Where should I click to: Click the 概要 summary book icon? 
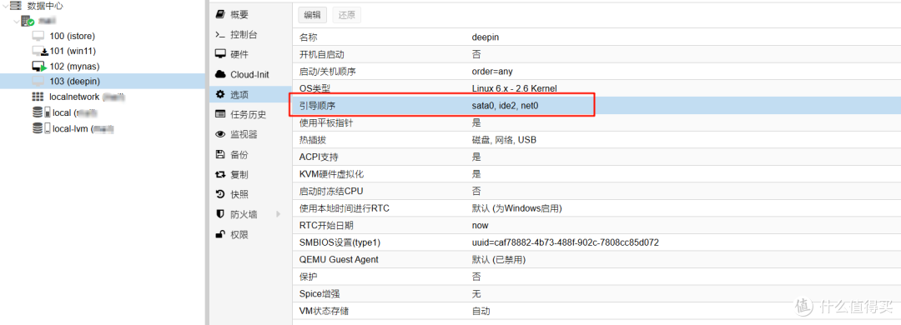pos(219,14)
